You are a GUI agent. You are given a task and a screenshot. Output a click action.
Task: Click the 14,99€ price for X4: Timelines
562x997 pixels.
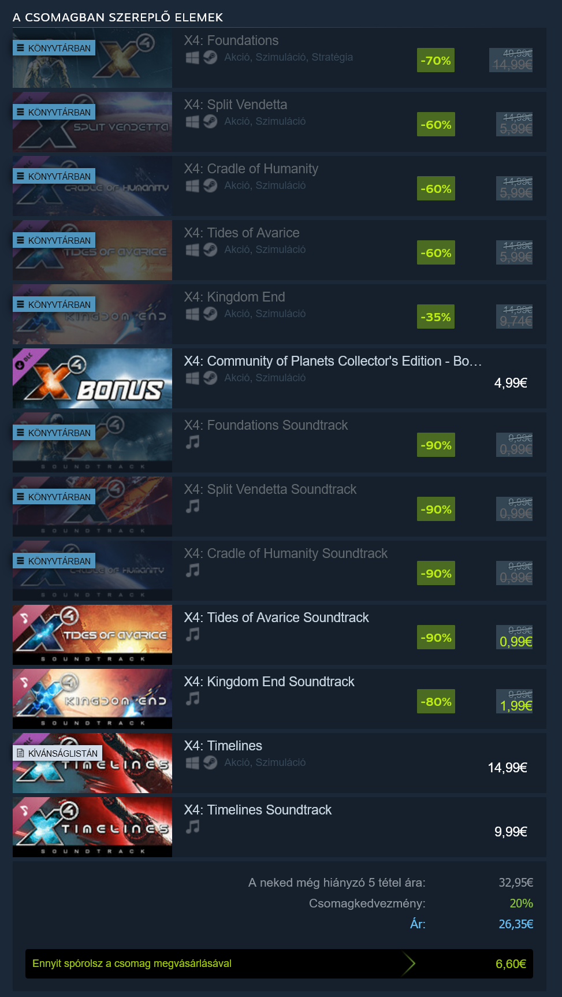(x=507, y=768)
